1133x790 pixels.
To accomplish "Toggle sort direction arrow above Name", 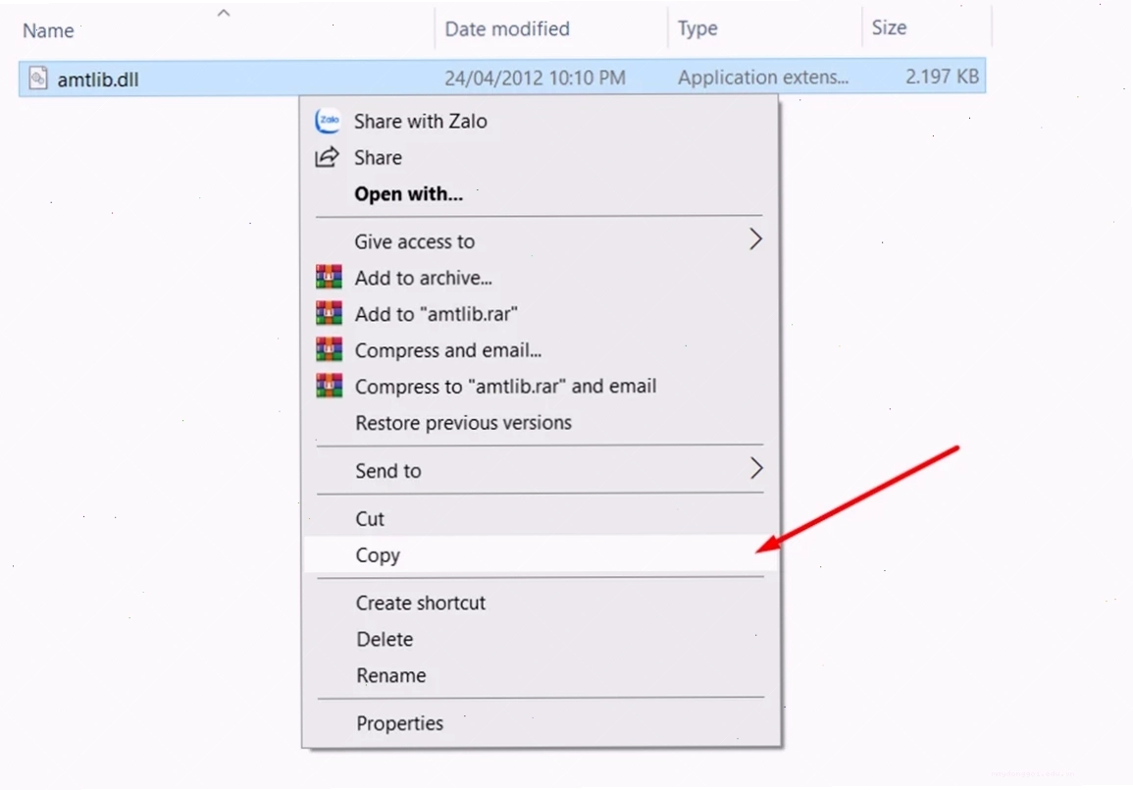I will pos(224,13).
